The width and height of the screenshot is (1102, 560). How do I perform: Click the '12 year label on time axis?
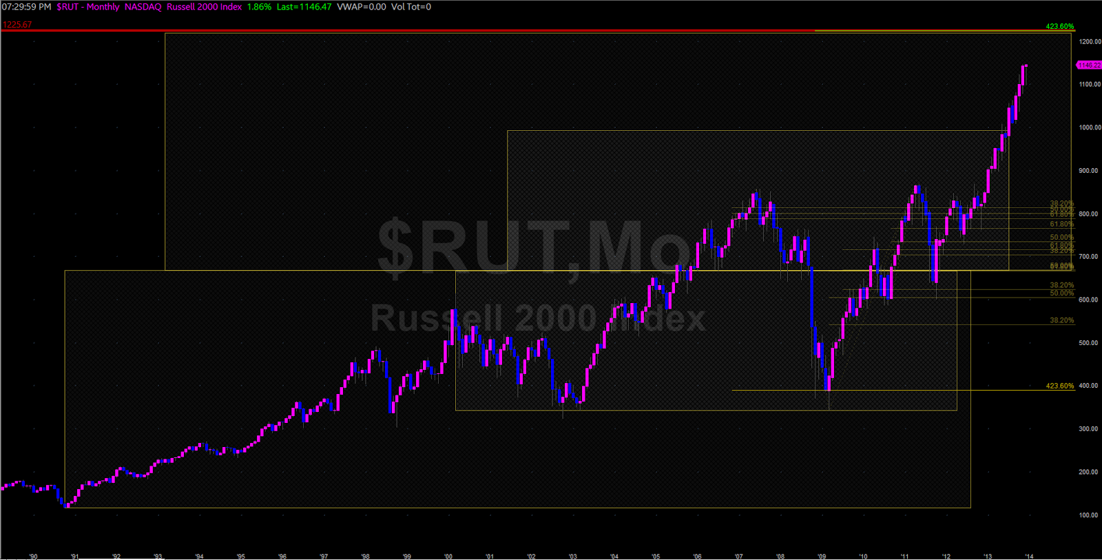(x=946, y=556)
